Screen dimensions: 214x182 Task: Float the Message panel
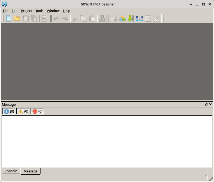pyautogui.click(x=206, y=104)
